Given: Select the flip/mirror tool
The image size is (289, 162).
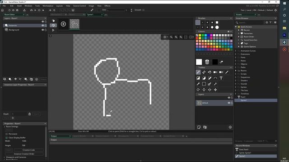Looking at the screenshot, I should pyautogui.click(x=210, y=90).
